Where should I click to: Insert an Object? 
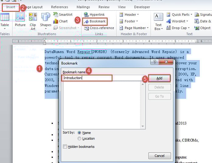click(x=202, y=28)
